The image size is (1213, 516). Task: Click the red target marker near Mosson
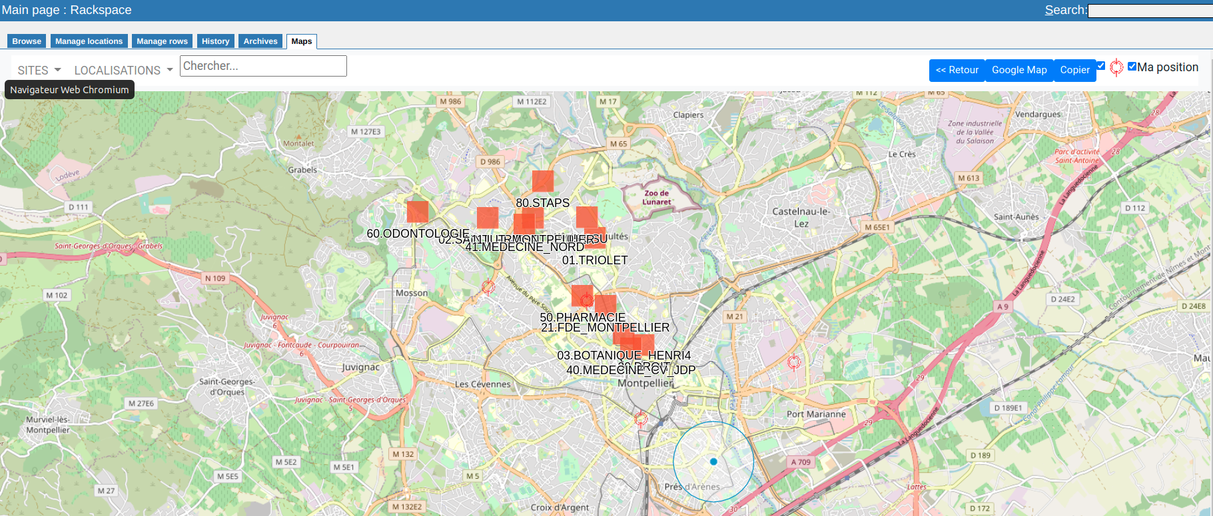[x=488, y=287]
